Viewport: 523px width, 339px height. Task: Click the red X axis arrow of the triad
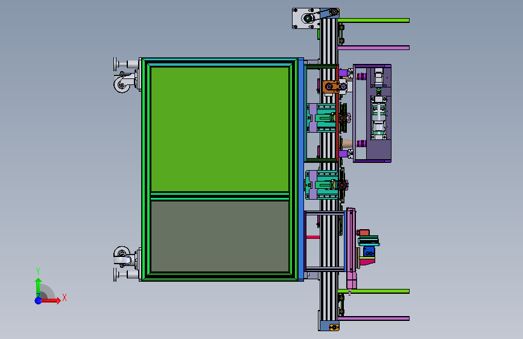pyautogui.click(x=50, y=300)
